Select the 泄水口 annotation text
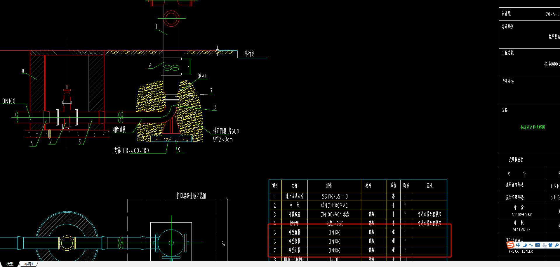The height and width of the screenshot is (267, 560). [203, 76]
